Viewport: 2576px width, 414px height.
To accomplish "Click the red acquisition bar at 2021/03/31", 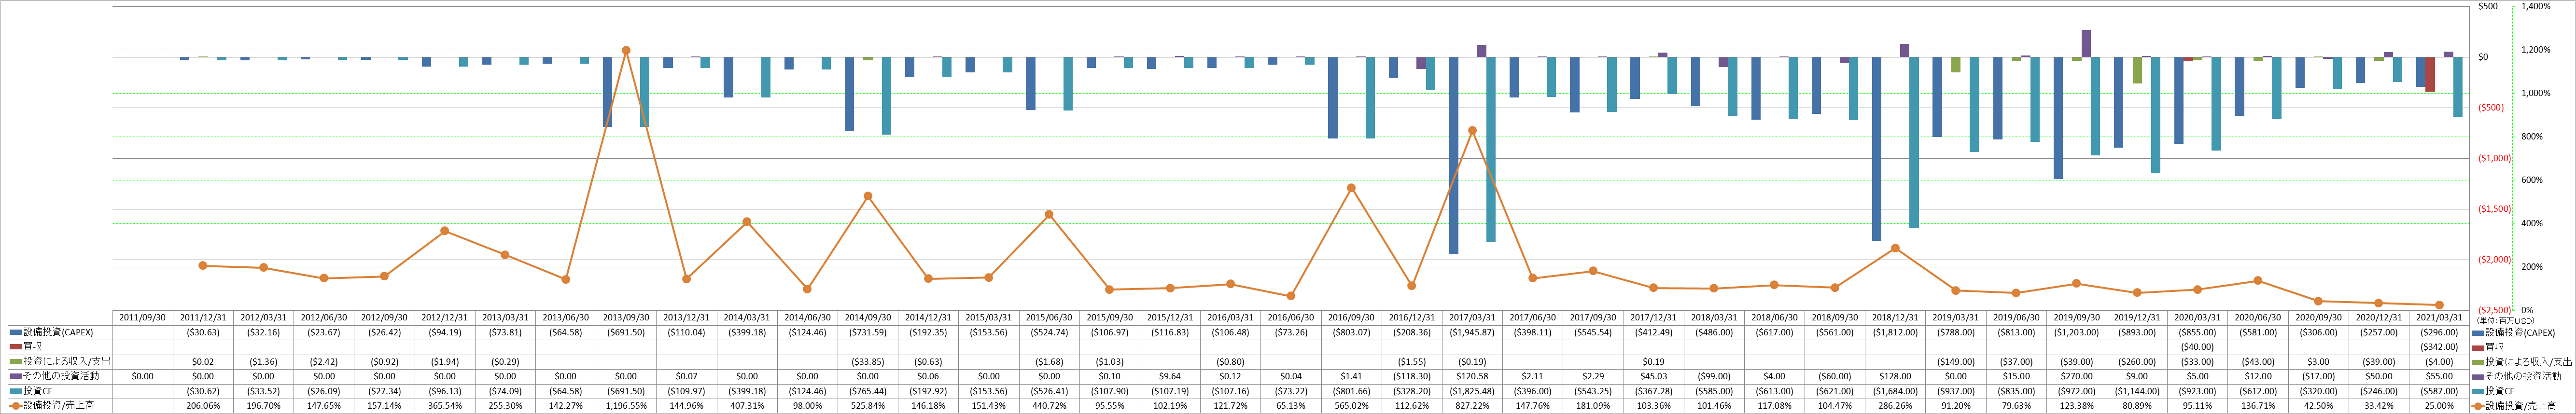I will pos(2430,74).
